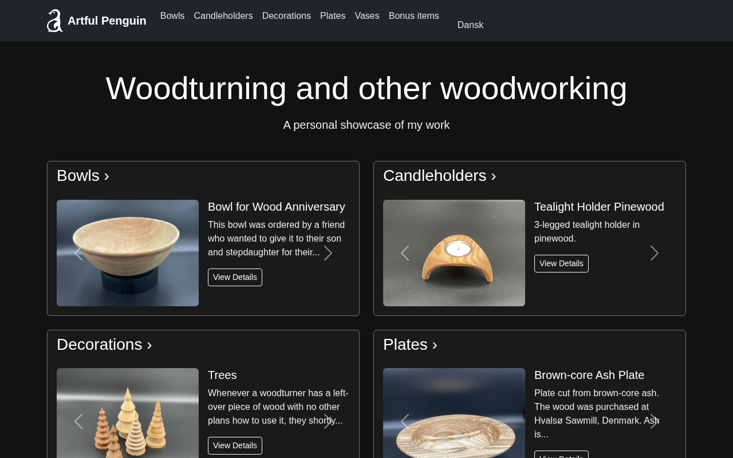
Task: Click the '3-legged tealight holder in pinewood.' description
Action: [x=587, y=232]
